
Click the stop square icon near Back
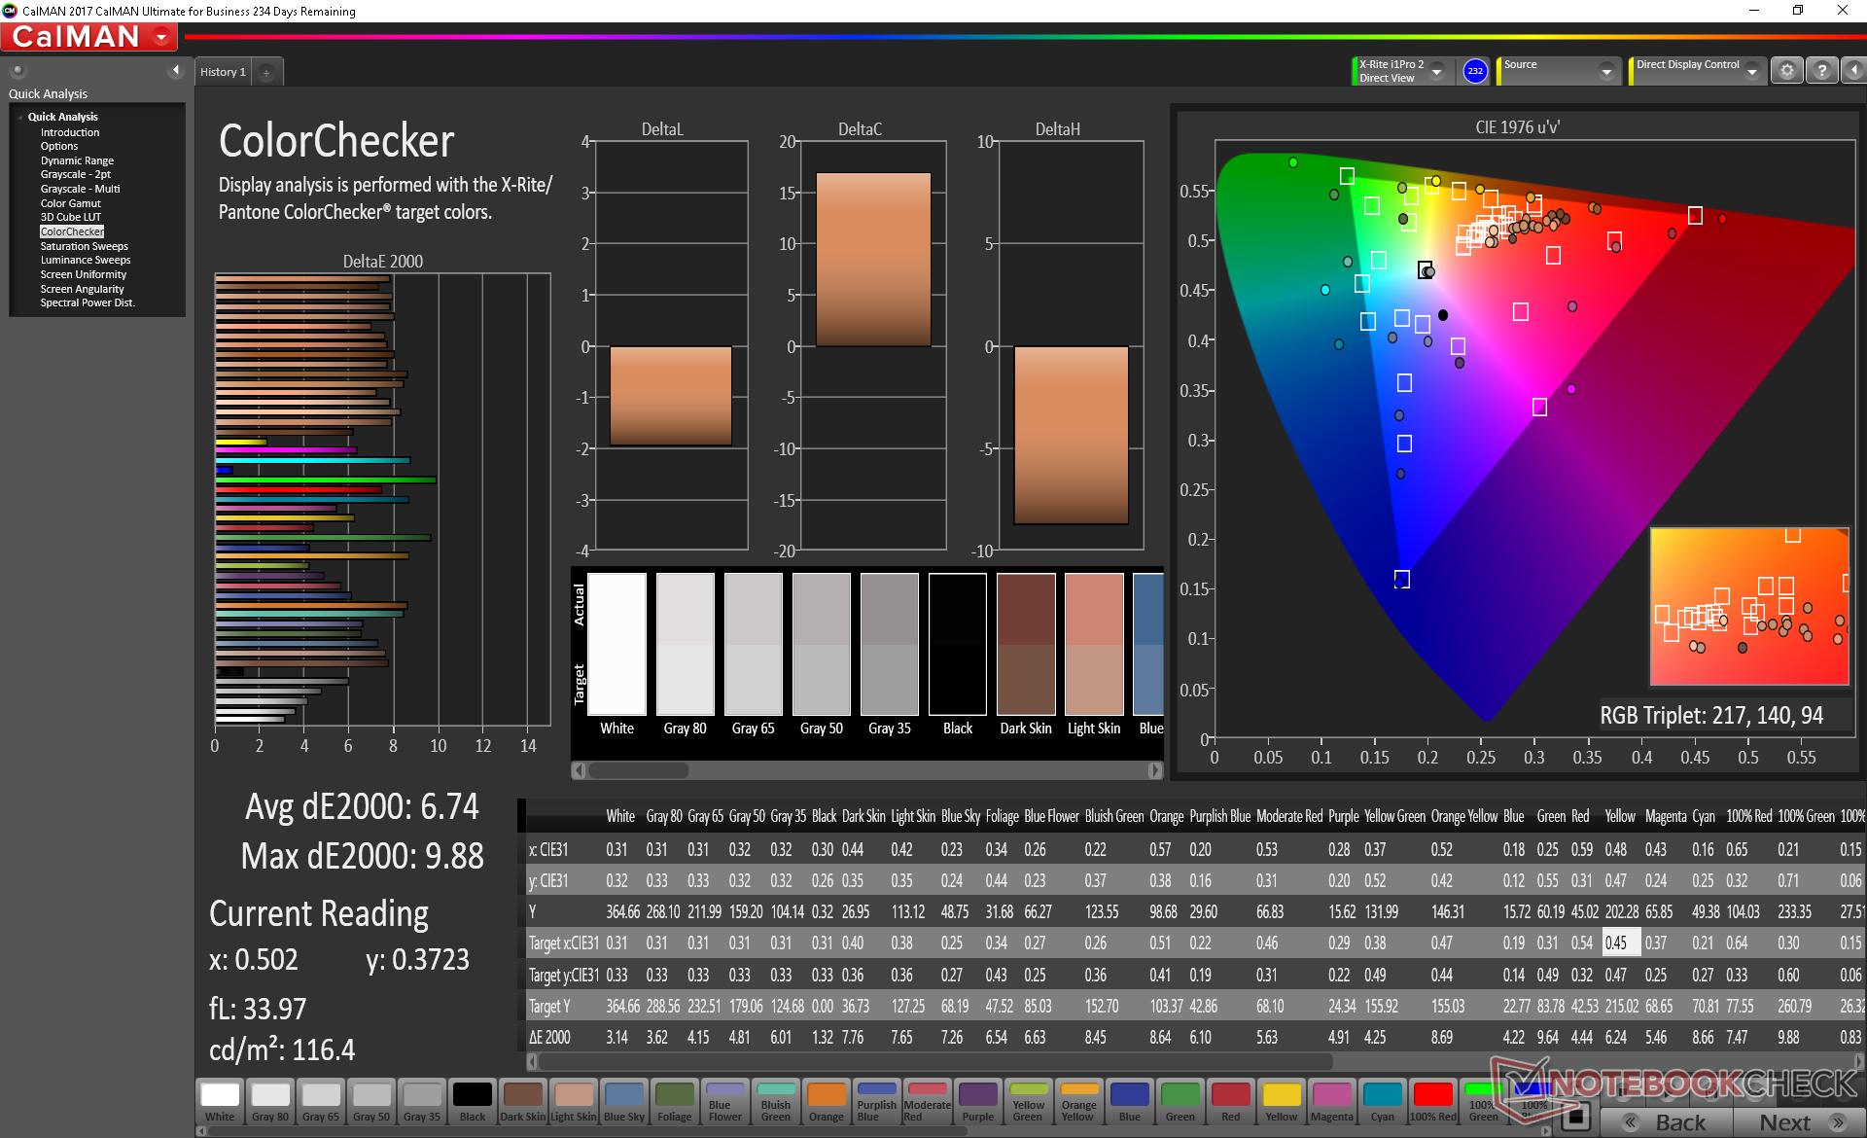point(1578,1116)
